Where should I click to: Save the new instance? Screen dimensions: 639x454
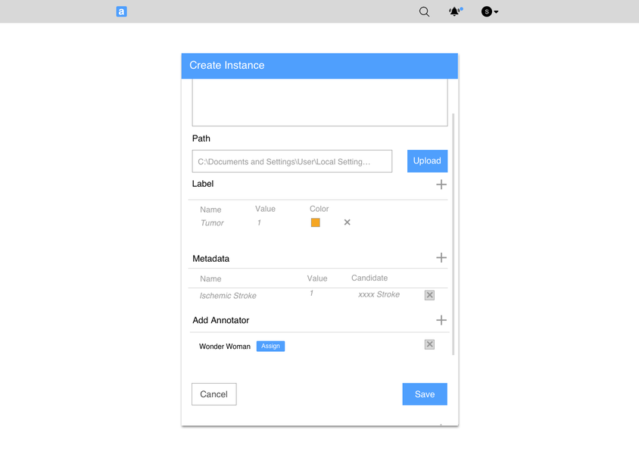click(425, 394)
